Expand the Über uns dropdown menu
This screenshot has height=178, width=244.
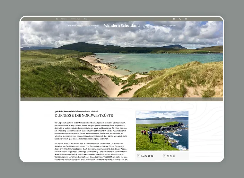pos(150,26)
